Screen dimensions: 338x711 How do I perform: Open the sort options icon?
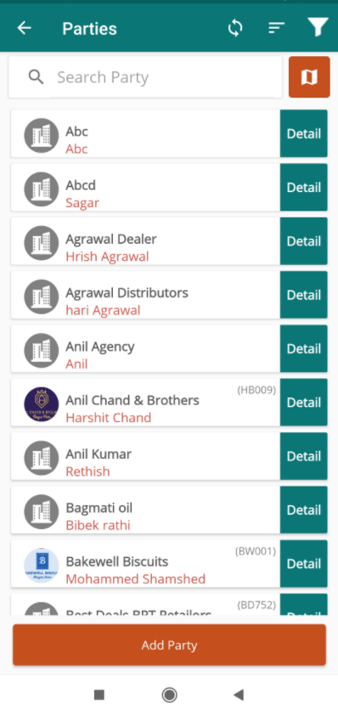276,28
